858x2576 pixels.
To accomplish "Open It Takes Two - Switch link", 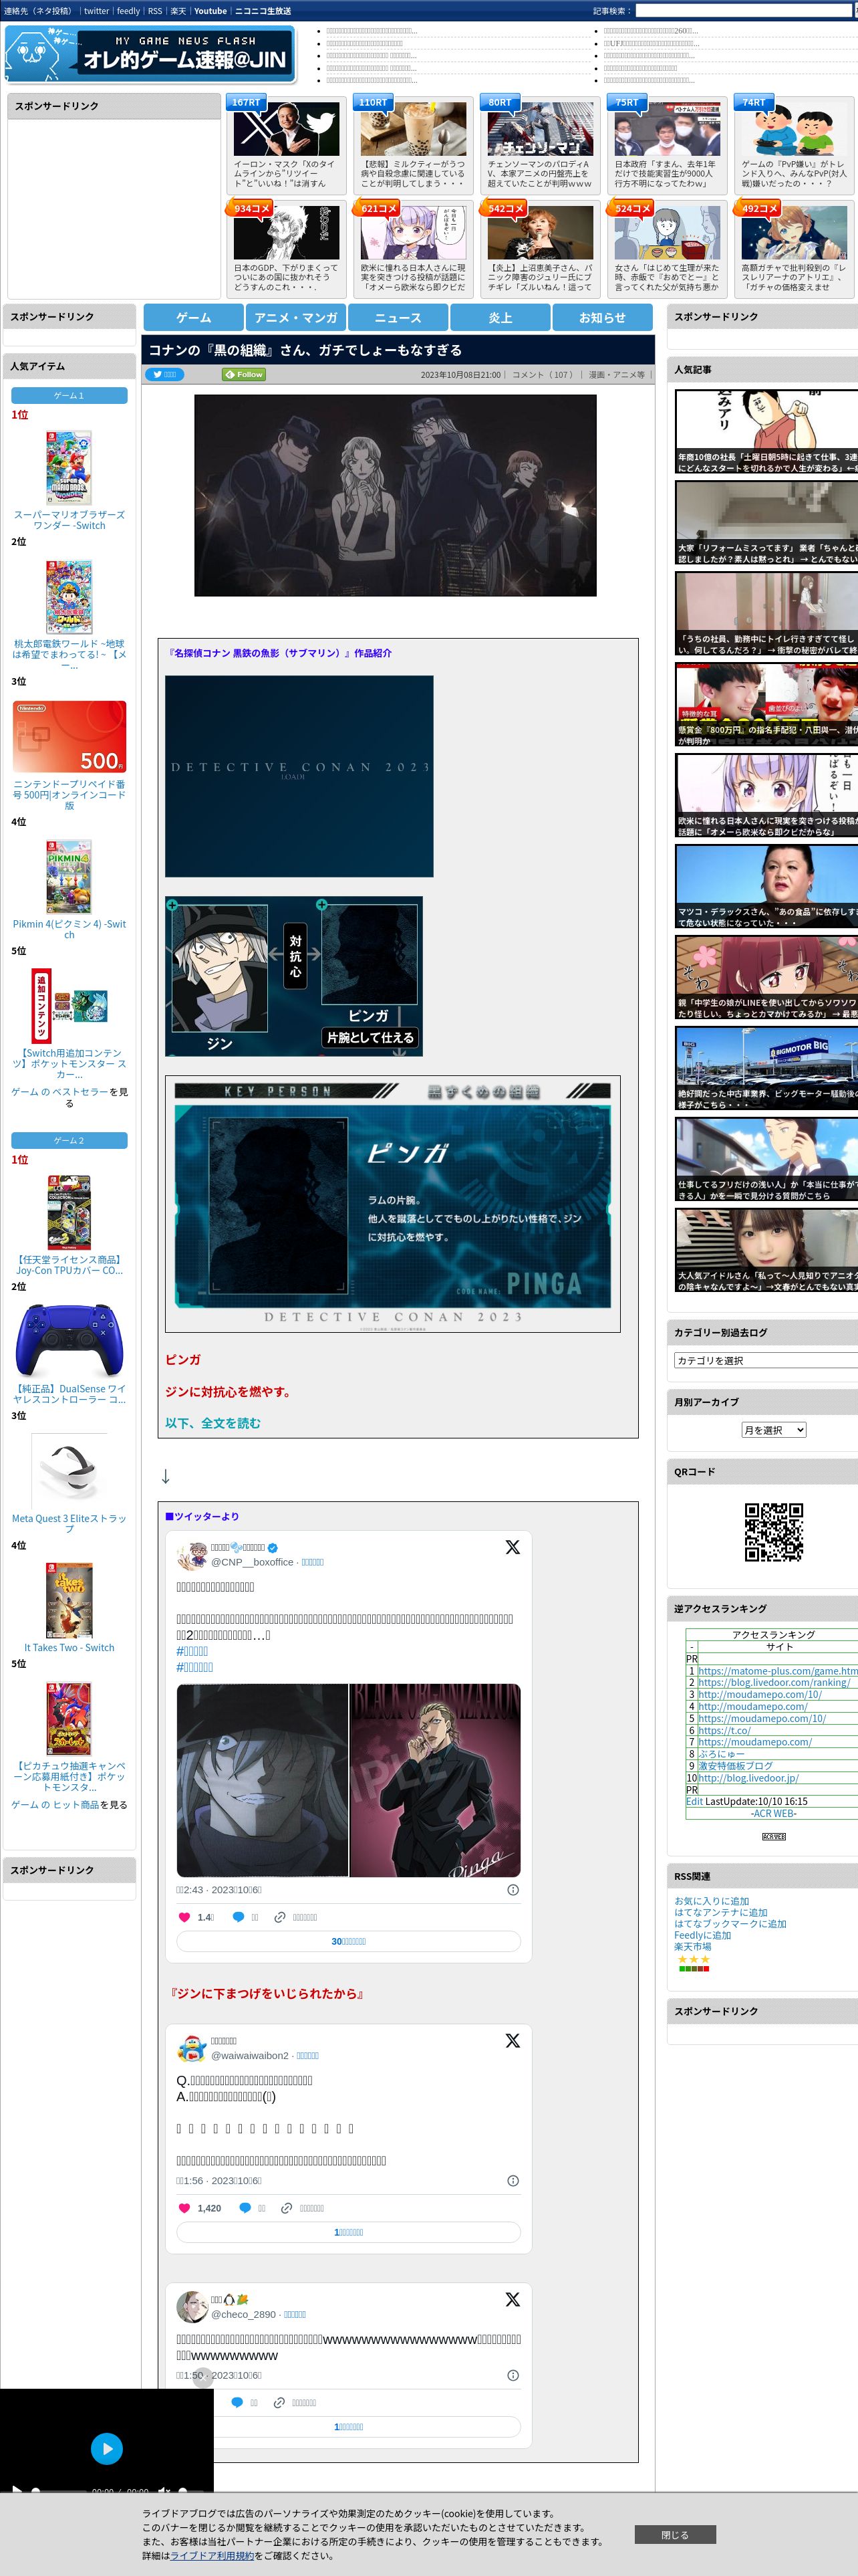I will click(x=69, y=1648).
